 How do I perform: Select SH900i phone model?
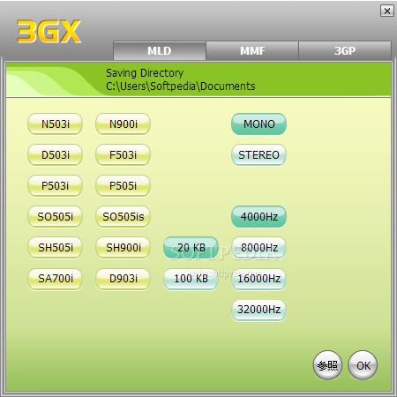(x=123, y=247)
